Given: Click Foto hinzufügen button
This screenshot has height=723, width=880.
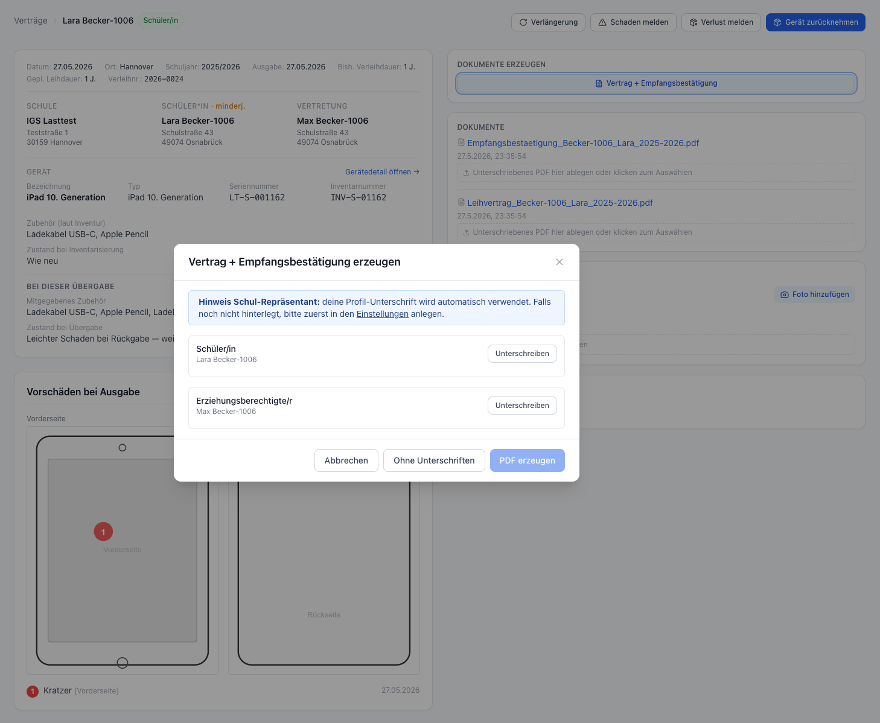Looking at the screenshot, I should click(814, 295).
